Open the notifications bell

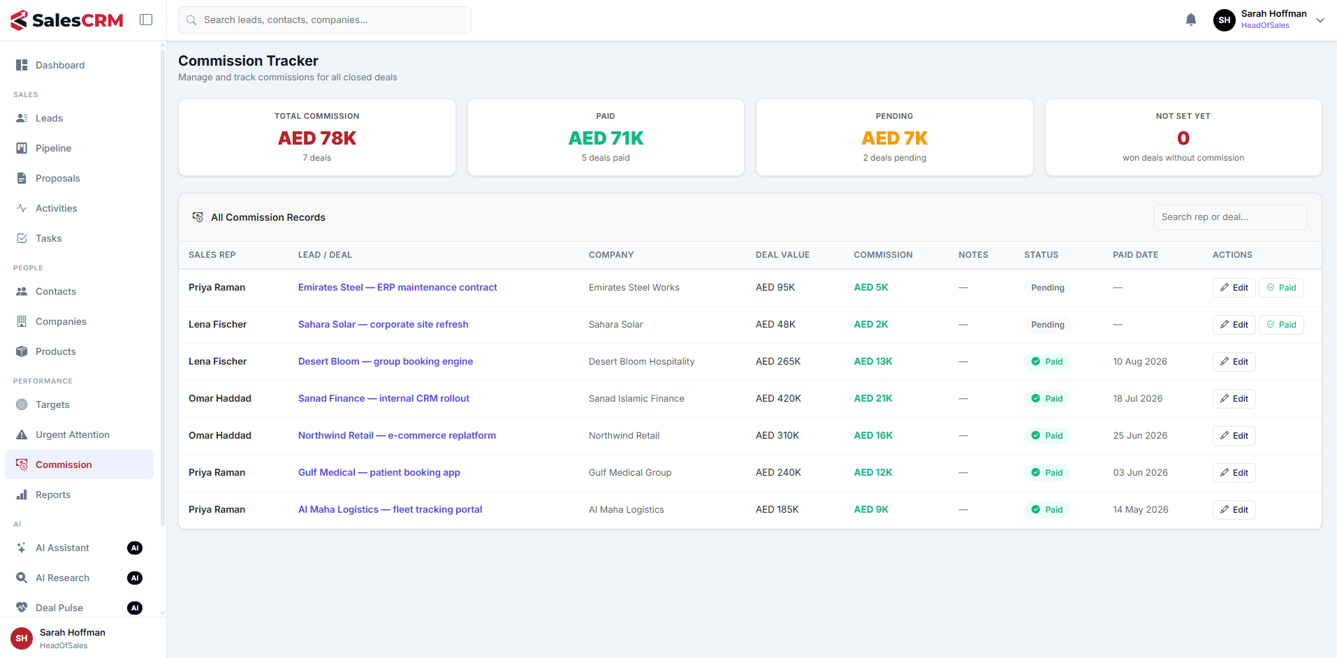pos(1191,20)
